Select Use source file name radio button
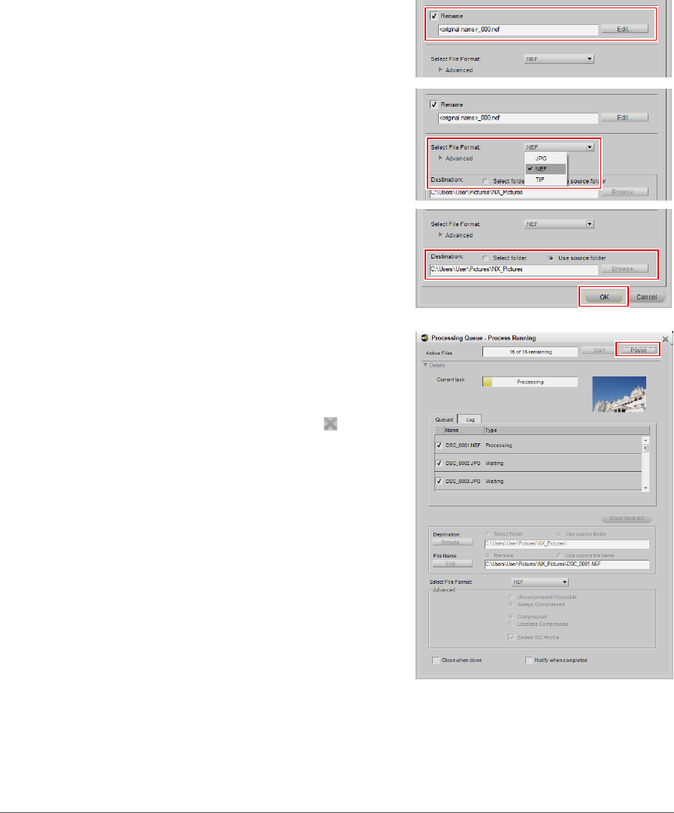This screenshot has height=813, width=674. [x=559, y=555]
